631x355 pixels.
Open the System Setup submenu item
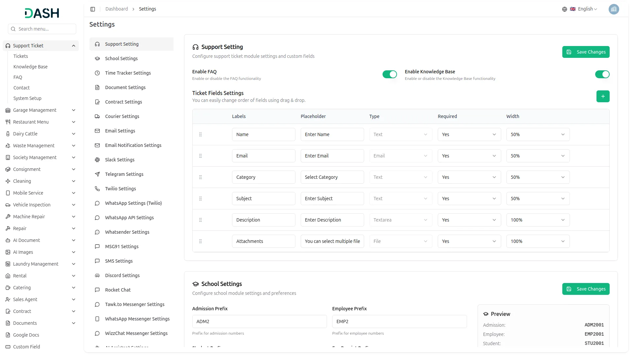tap(27, 98)
